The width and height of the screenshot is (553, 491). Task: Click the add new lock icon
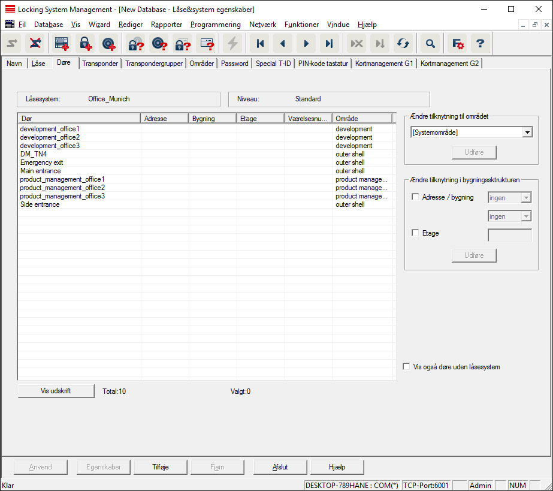(x=86, y=43)
